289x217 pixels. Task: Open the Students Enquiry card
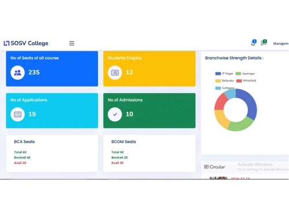coord(149,69)
